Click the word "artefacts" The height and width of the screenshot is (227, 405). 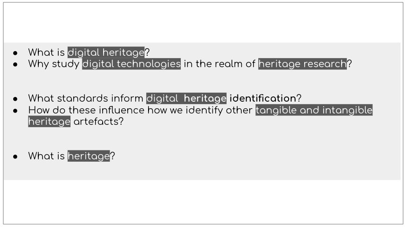click(x=93, y=122)
